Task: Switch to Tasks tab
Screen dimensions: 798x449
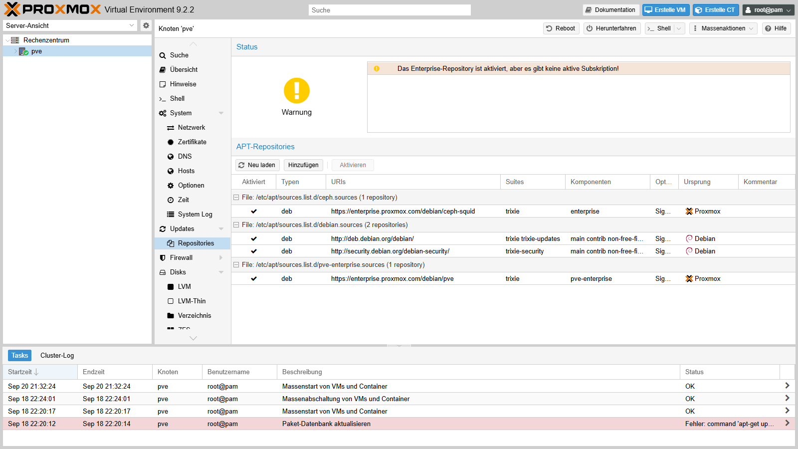Action: click(19, 356)
